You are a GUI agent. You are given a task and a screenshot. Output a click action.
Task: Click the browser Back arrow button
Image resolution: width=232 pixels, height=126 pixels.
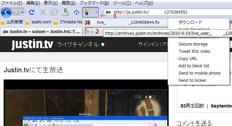coord(6,12)
